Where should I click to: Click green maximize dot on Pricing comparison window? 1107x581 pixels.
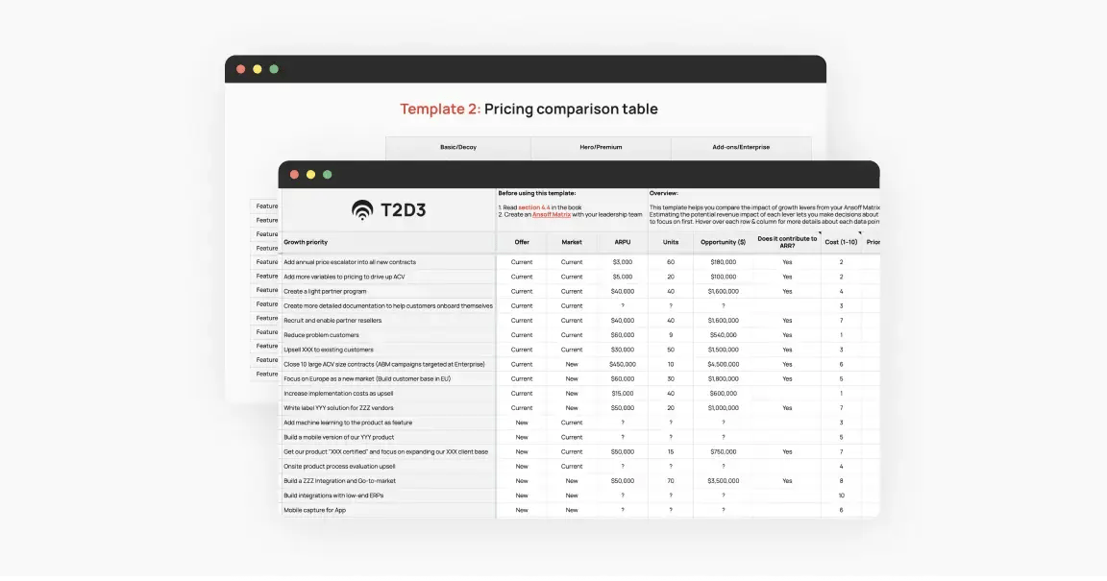click(x=274, y=69)
